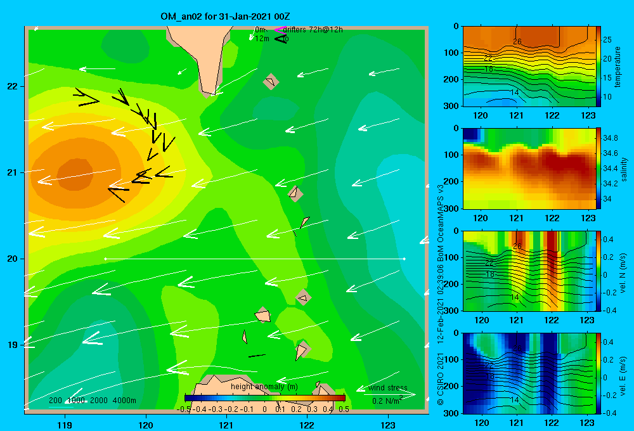The image size is (634, 431).
Task: Click the '25' tick on the temperature color bar
Action: pyautogui.click(x=607, y=40)
